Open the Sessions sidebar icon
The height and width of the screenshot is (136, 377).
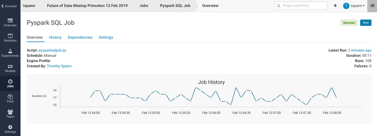[x=10, y=36]
